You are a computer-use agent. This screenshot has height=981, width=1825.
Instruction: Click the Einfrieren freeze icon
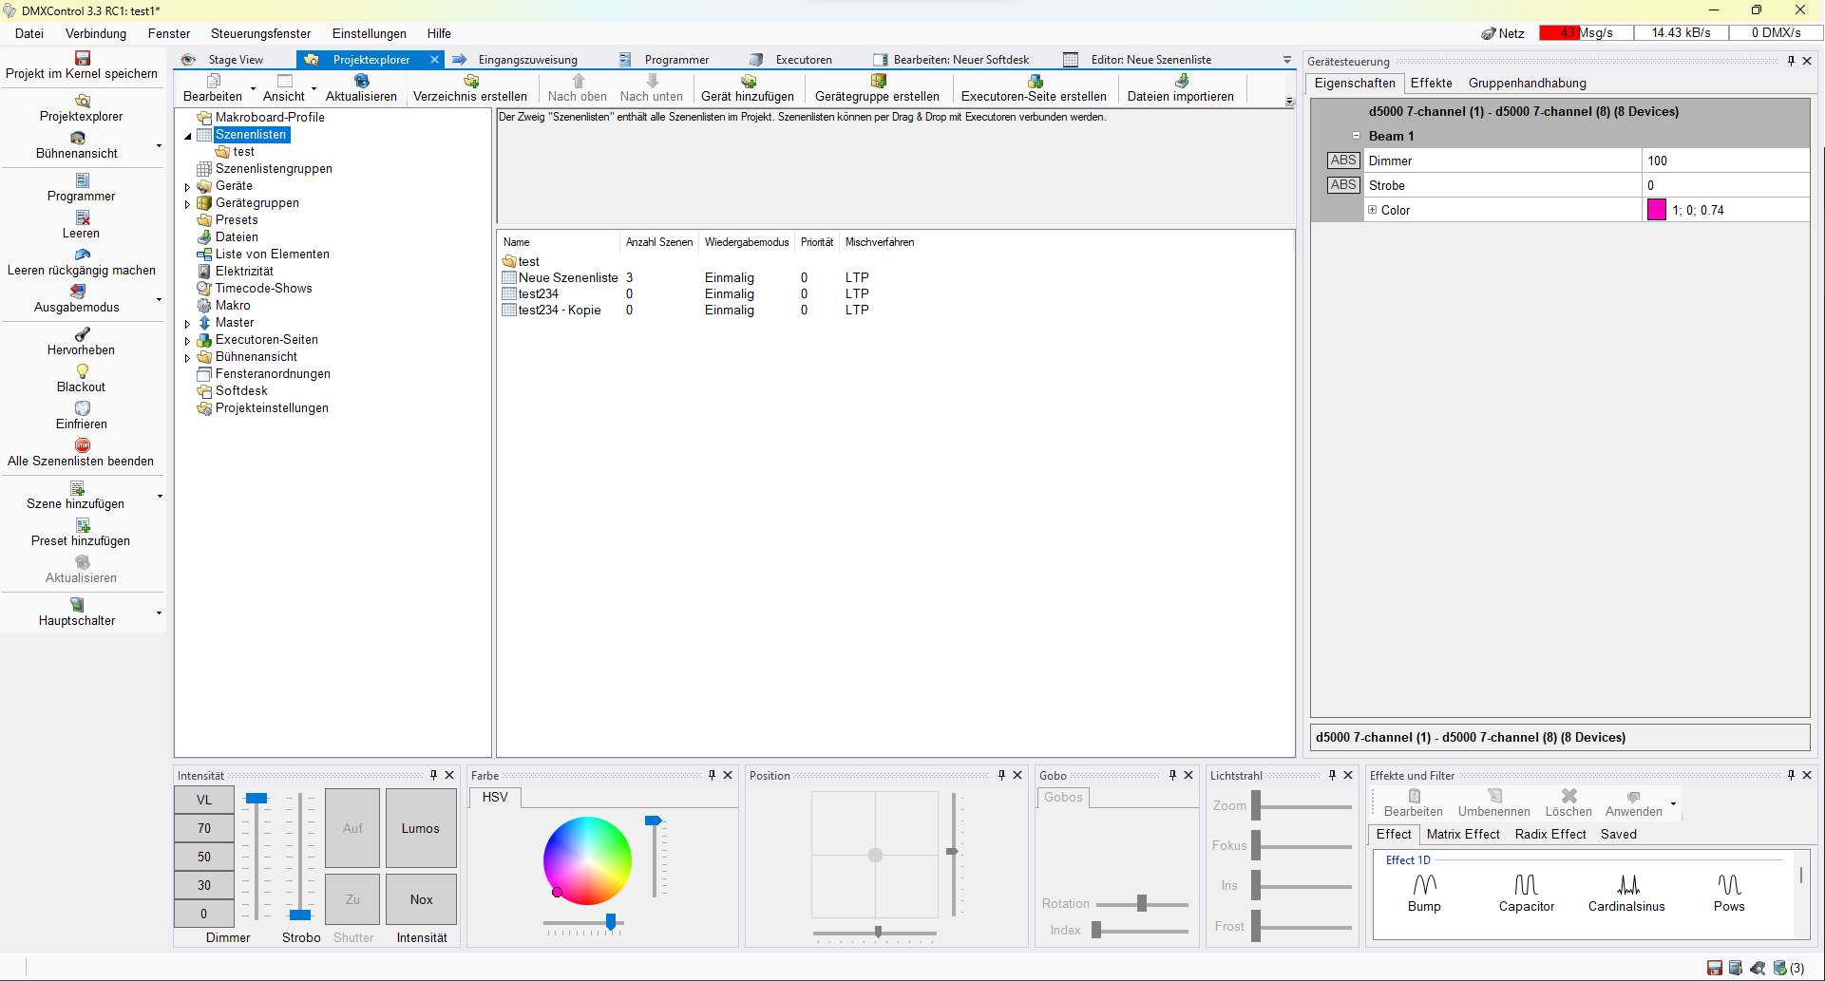click(x=83, y=408)
